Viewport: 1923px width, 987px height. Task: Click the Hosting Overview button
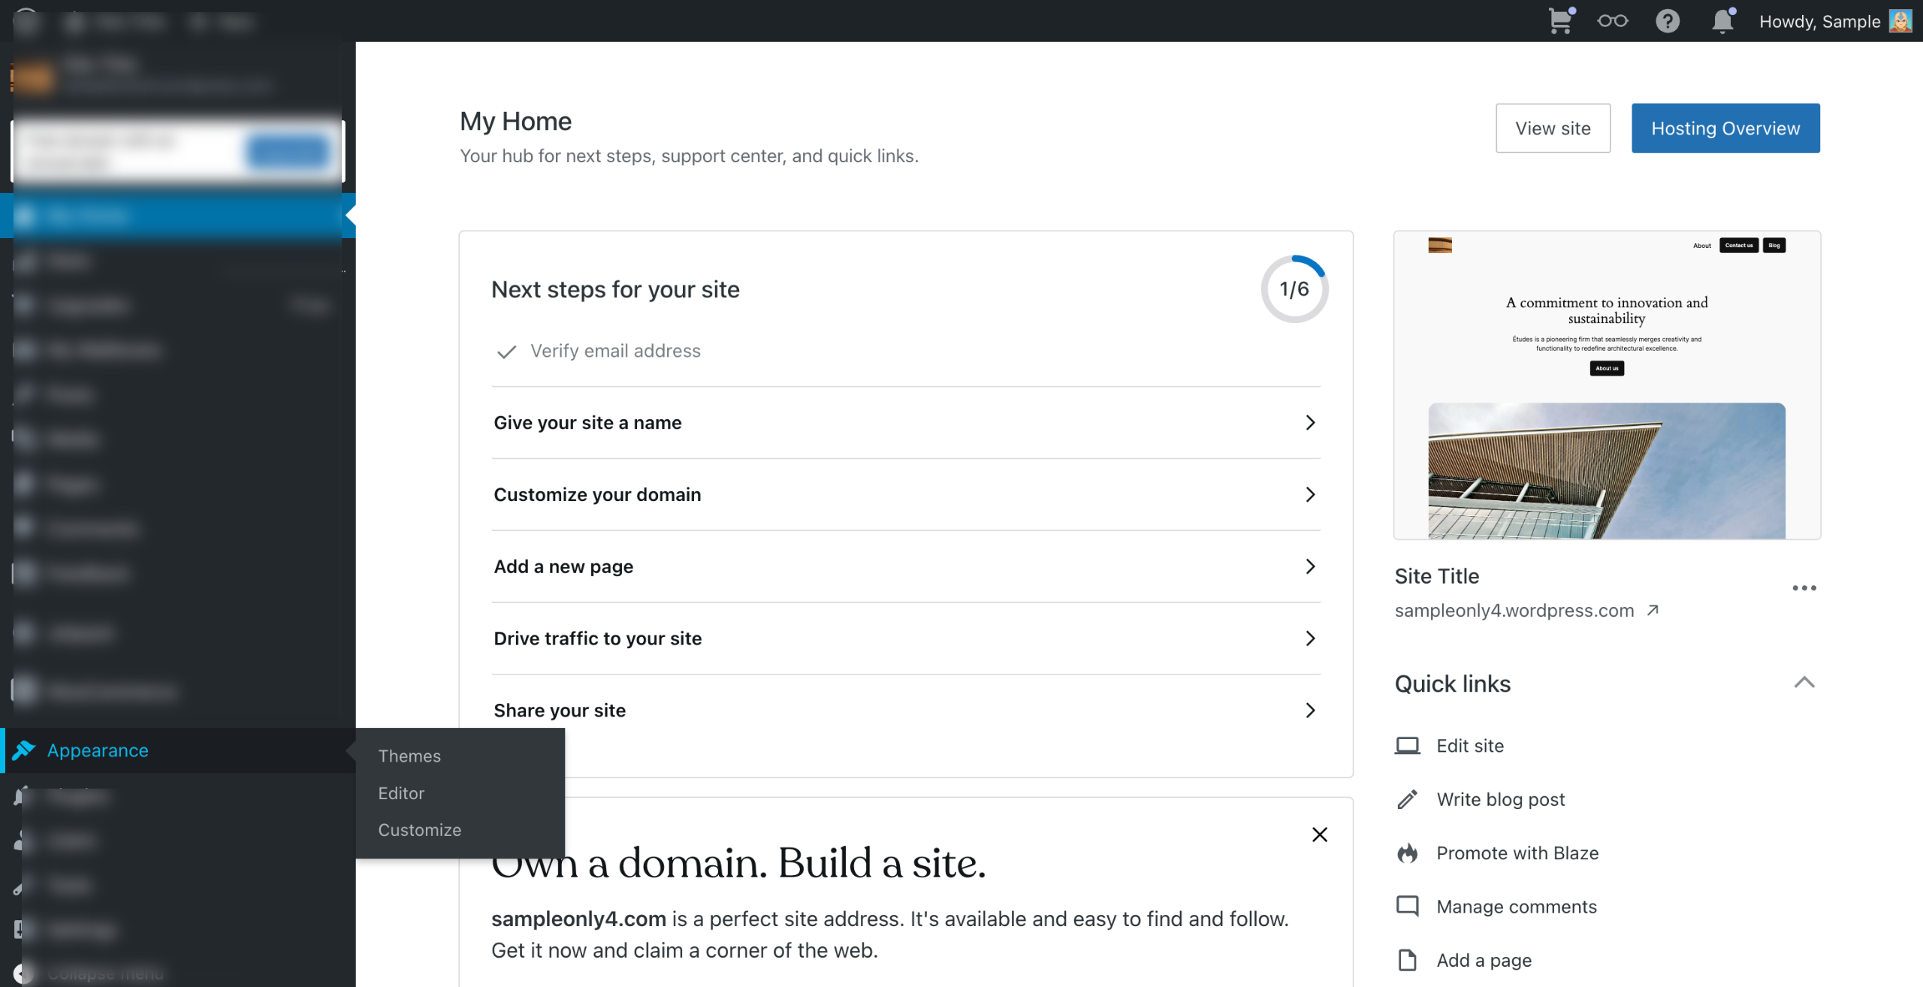click(1725, 128)
